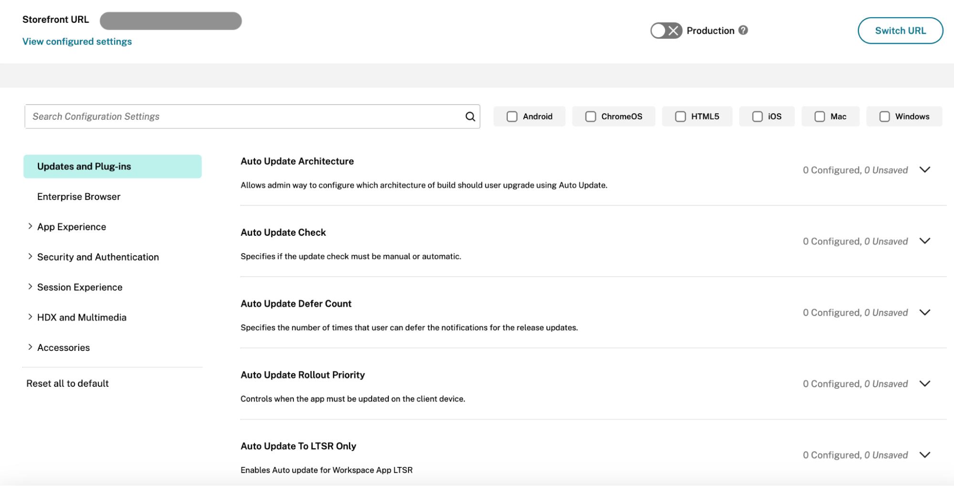The image size is (954, 486).
Task: Expand Auto Update To LTSR Only chevron
Action: click(924, 455)
